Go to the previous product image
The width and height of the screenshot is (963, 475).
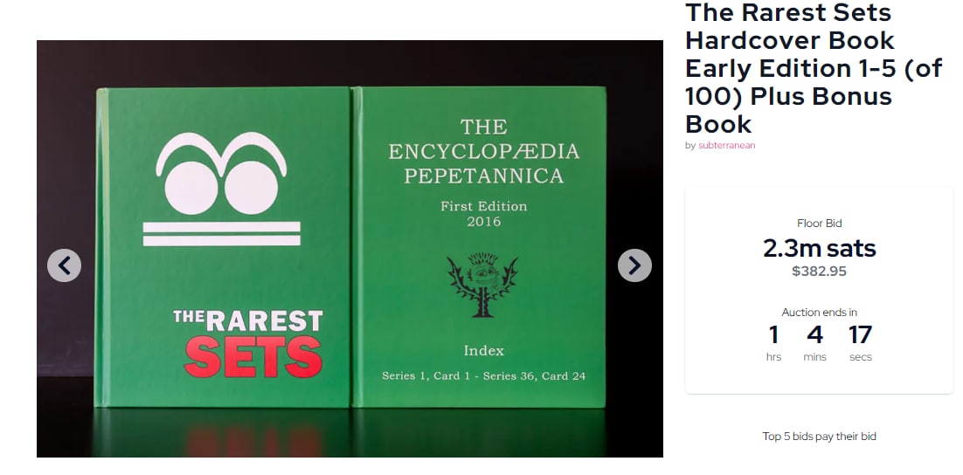(x=64, y=265)
